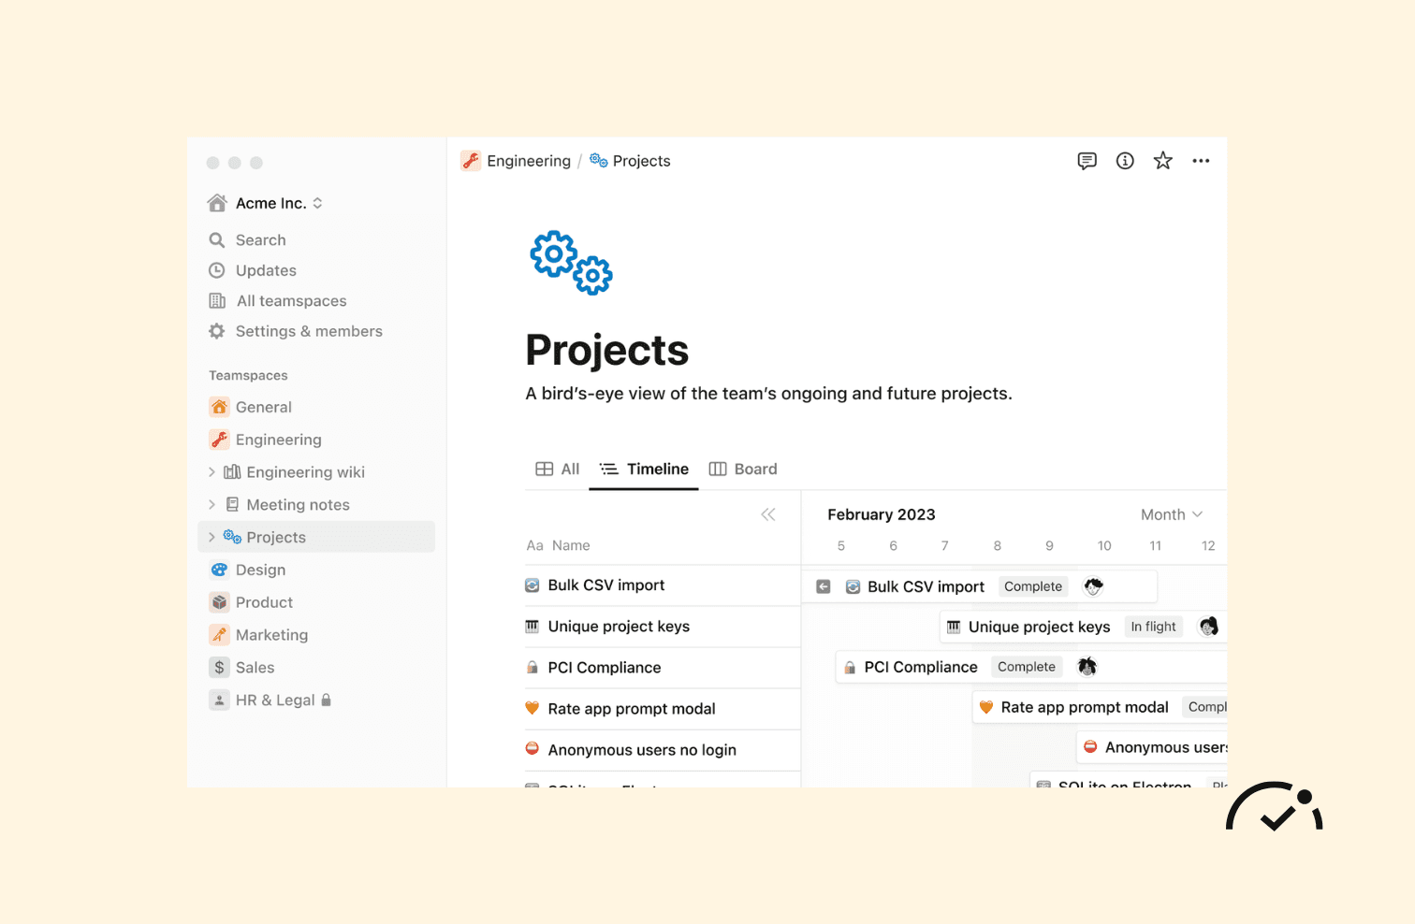Expand the Projects tree item in sidebar
Screen dimensions: 1415x924
click(x=212, y=537)
